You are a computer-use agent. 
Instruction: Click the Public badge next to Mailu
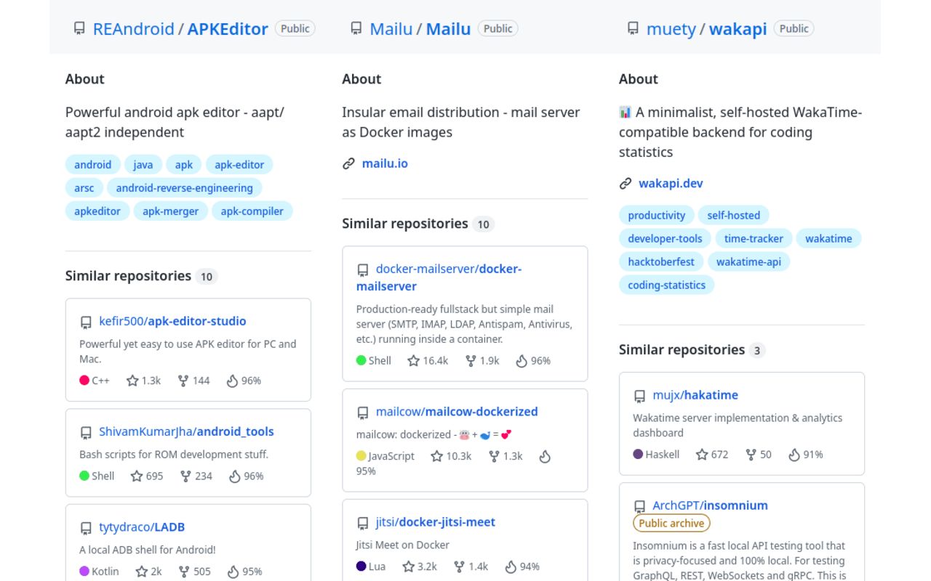(x=498, y=28)
